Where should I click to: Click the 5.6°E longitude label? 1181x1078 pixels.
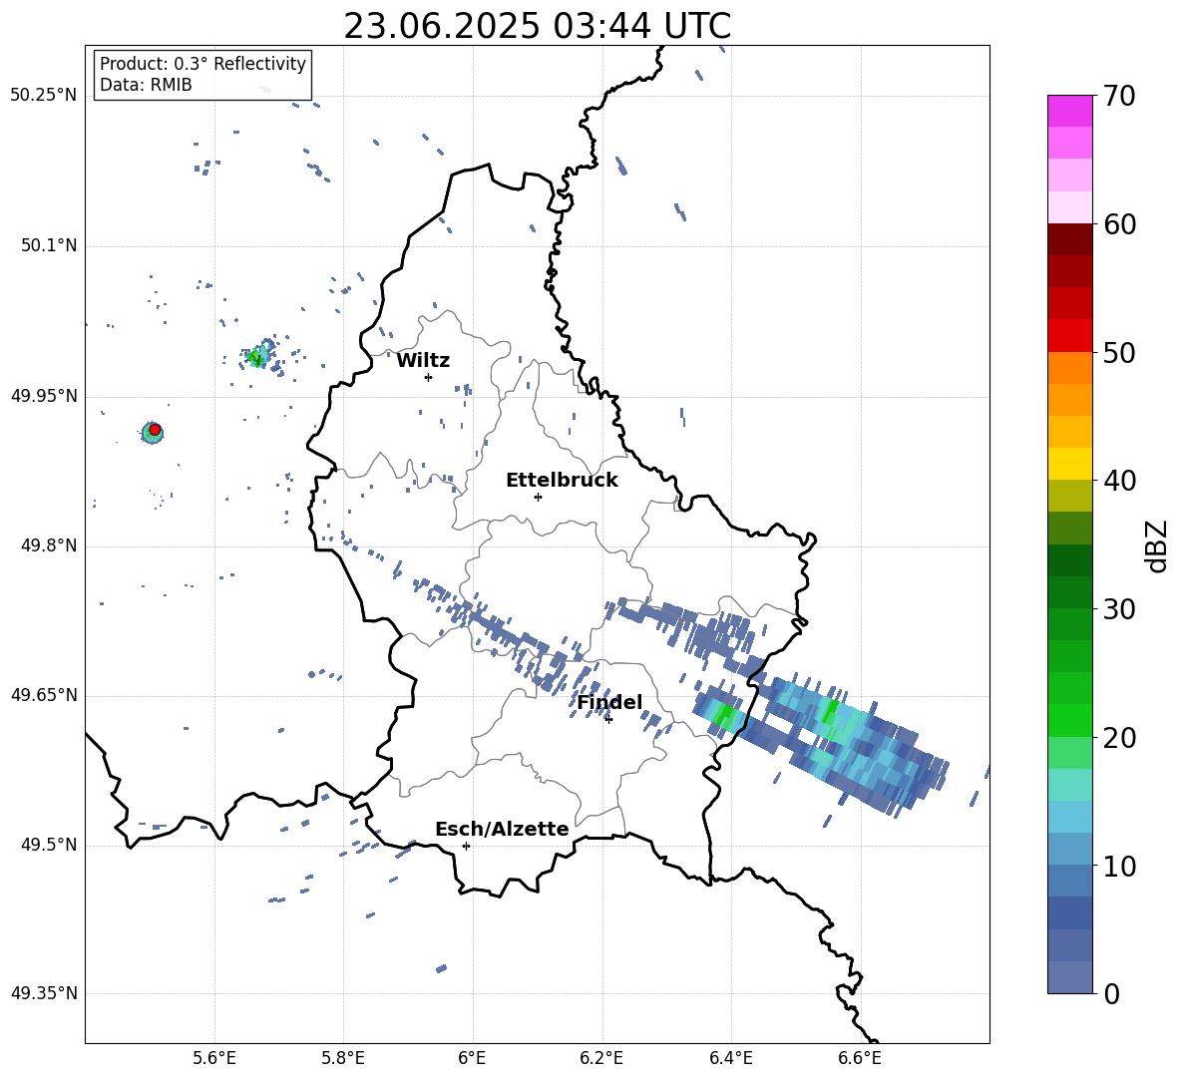pyautogui.click(x=214, y=1058)
